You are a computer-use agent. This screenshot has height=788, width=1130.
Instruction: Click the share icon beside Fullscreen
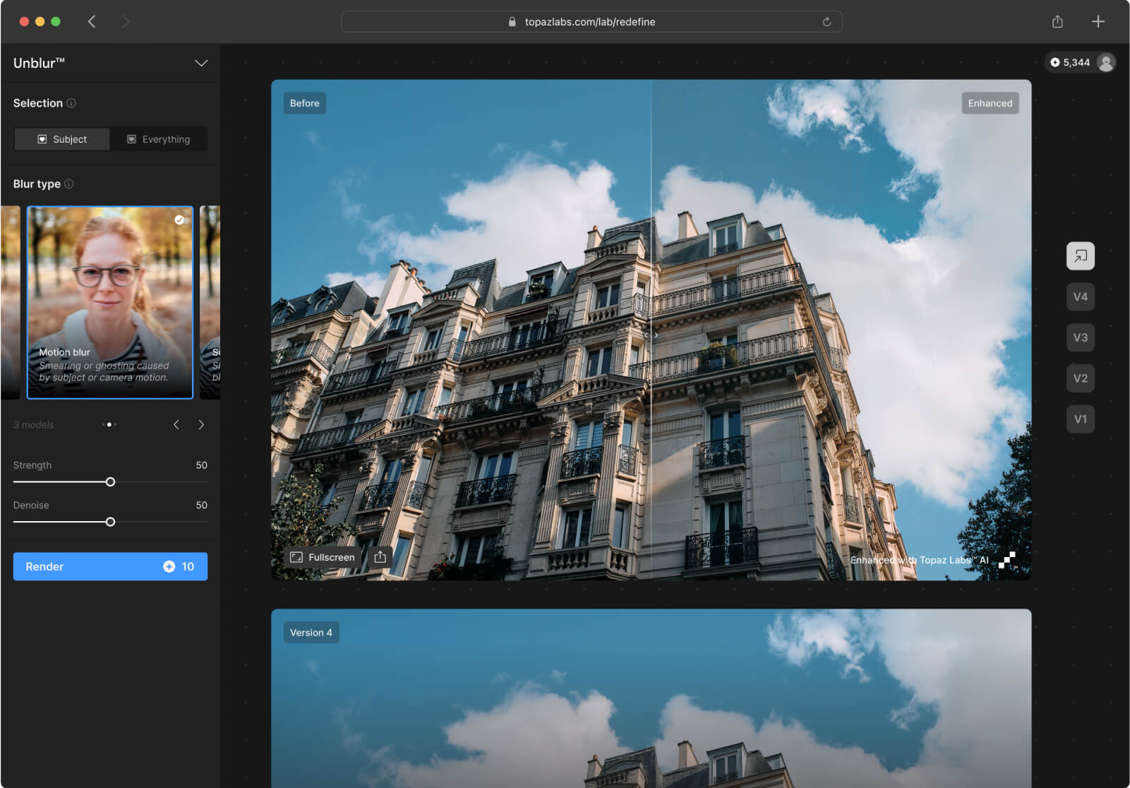(x=380, y=557)
